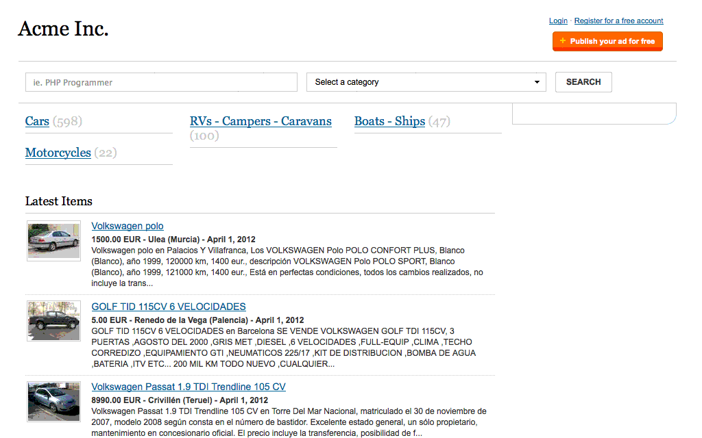Screen dimensions: 702x438
Task: Open the Select a category dropdown
Action: click(425, 82)
